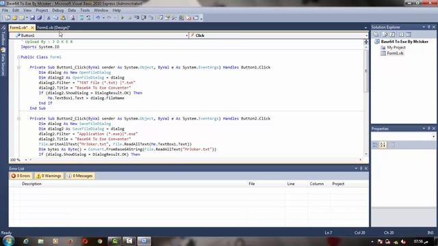Click the code editor horizontal scrollbar
This screenshot has height=246, width=438.
point(196,160)
